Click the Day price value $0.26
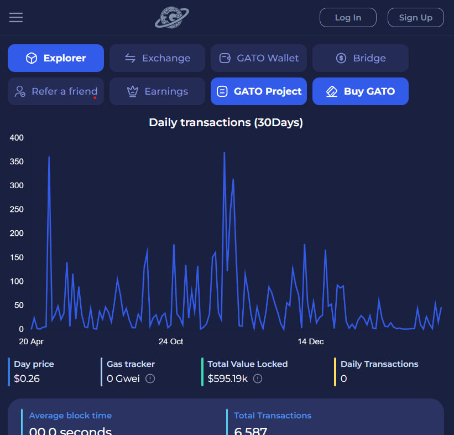This screenshot has width=454, height=435. click(27, 379)
